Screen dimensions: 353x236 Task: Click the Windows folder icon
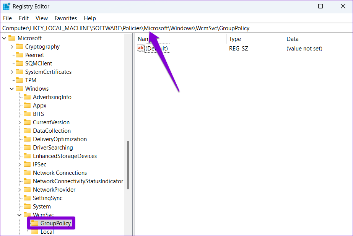pos(20,89)
